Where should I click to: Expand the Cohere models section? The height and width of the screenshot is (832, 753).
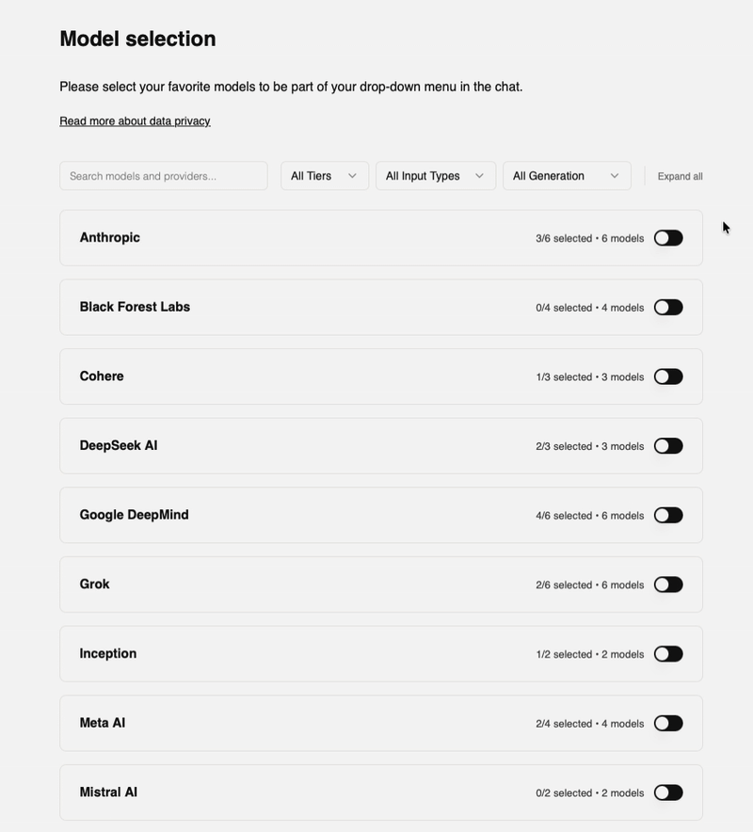102,376
